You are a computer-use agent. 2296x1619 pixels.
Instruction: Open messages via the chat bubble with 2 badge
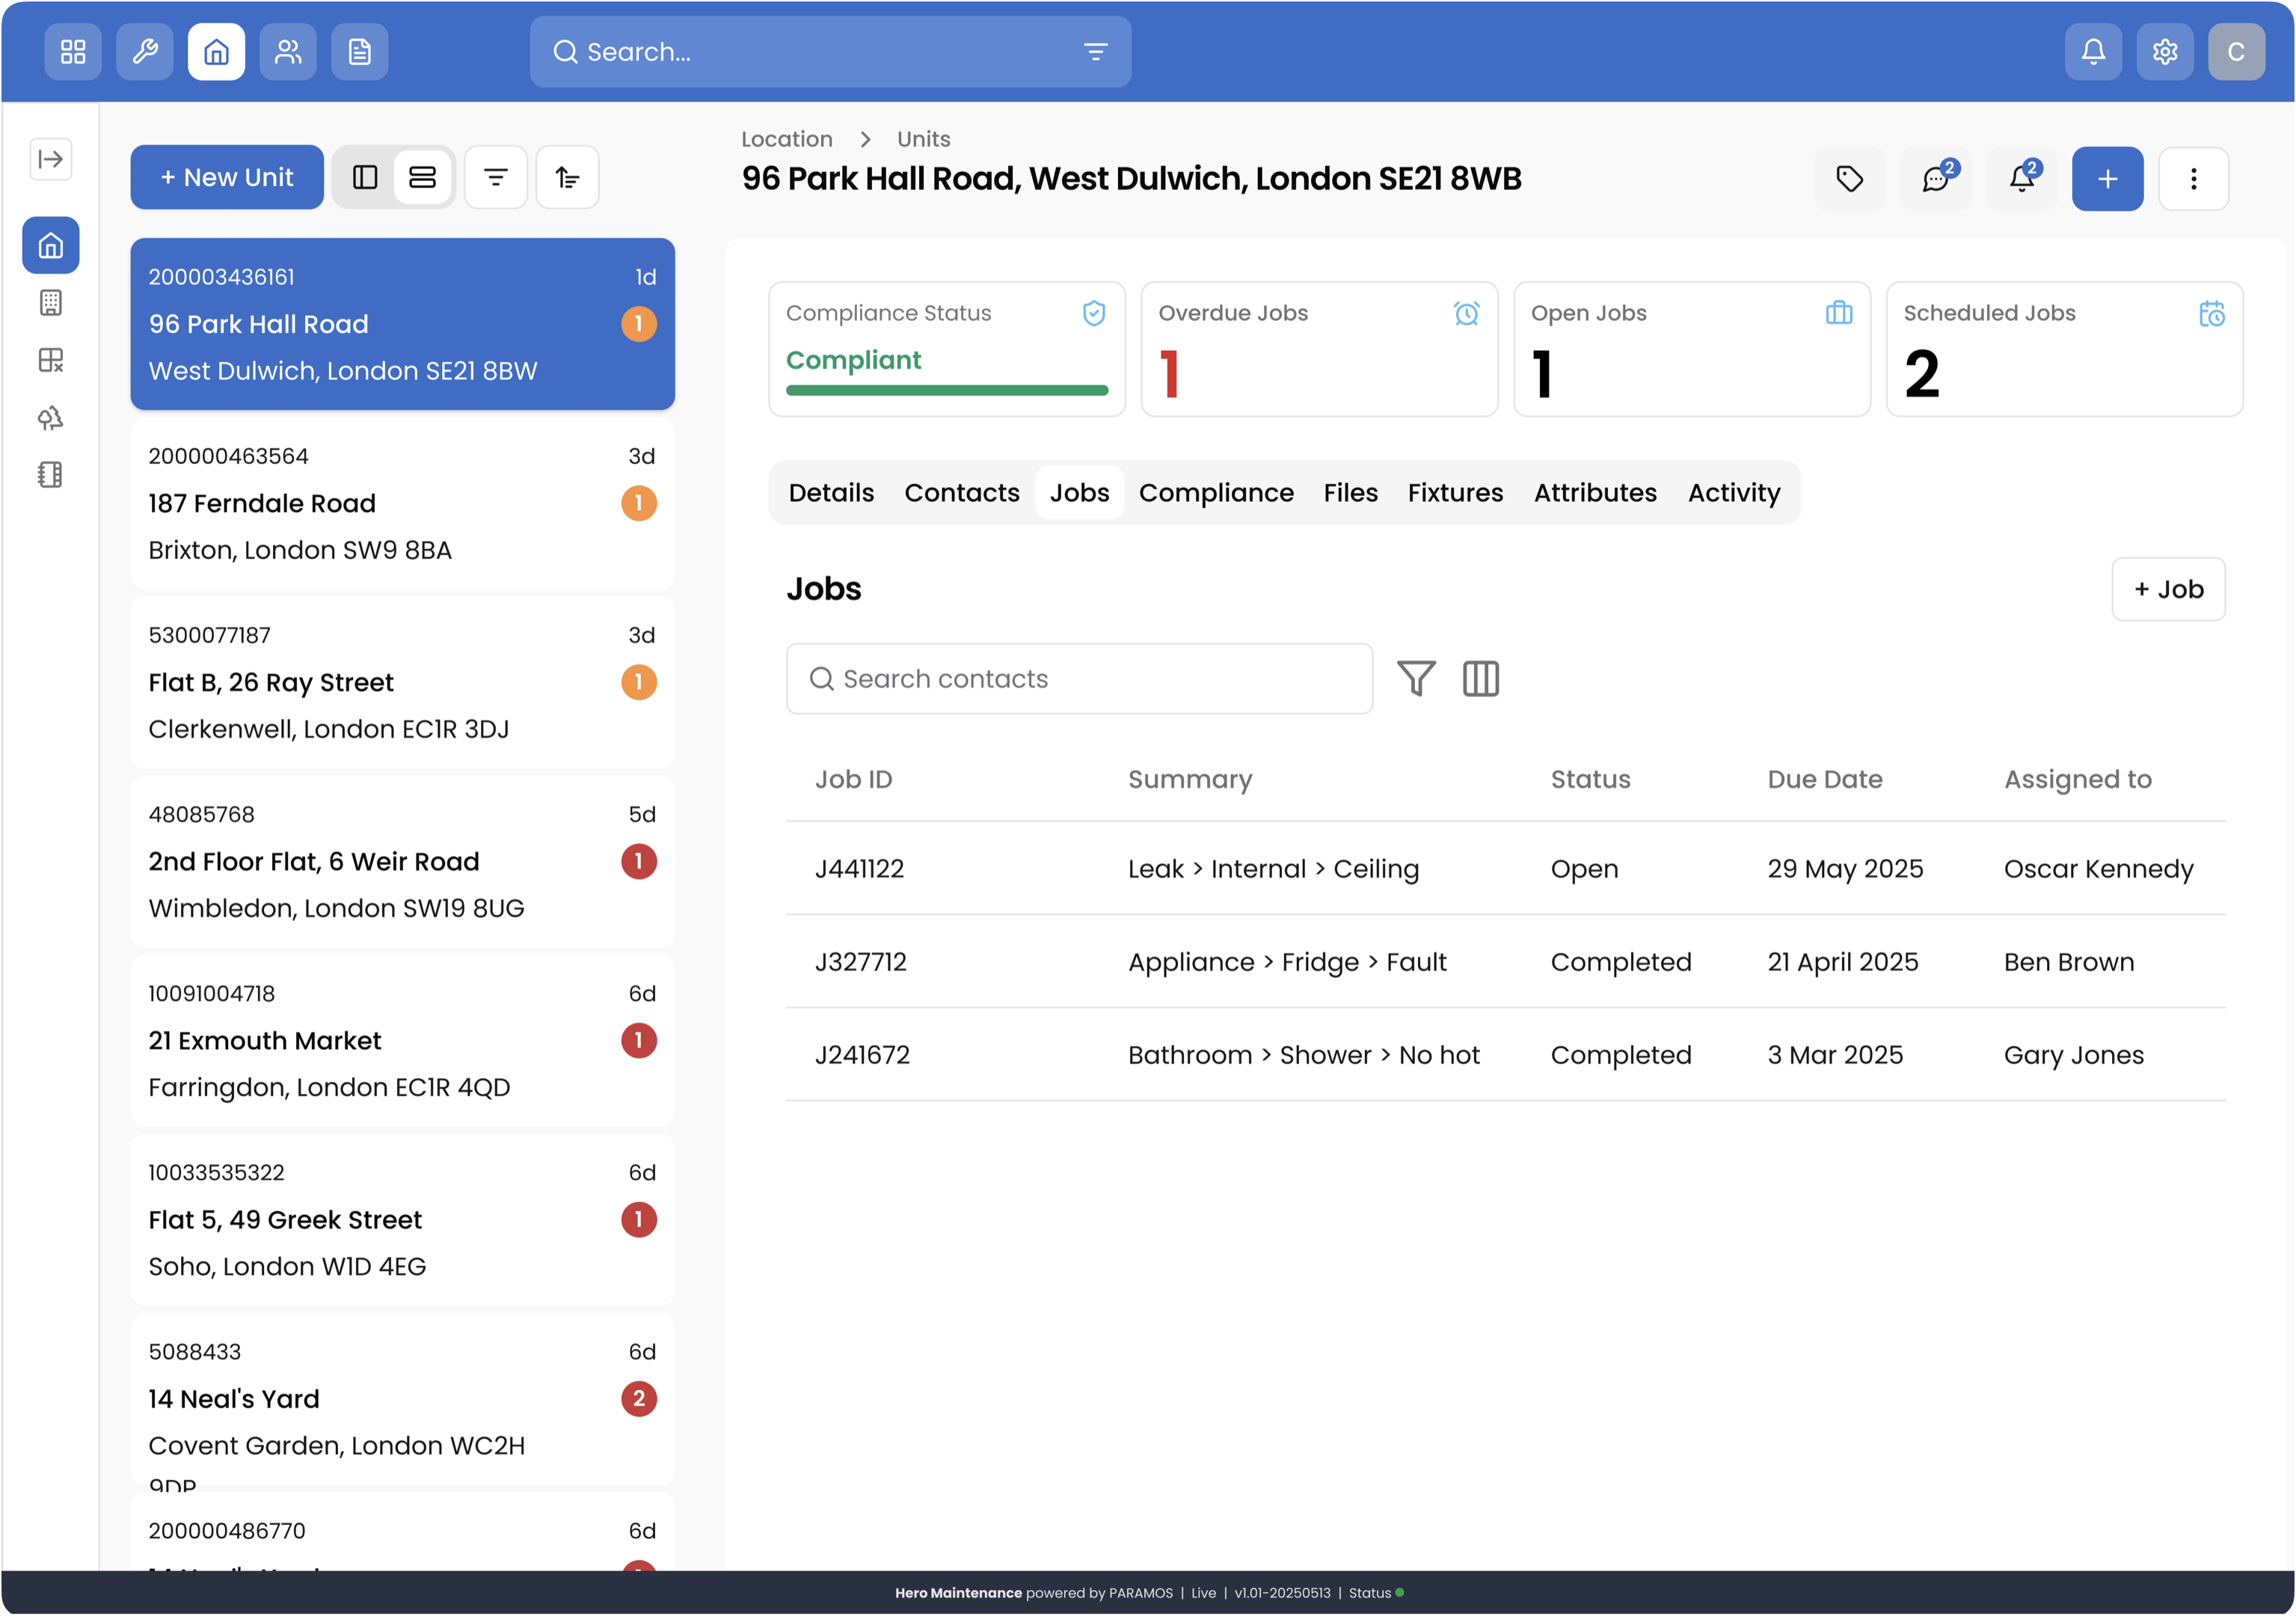click(x=1936, y=178)
